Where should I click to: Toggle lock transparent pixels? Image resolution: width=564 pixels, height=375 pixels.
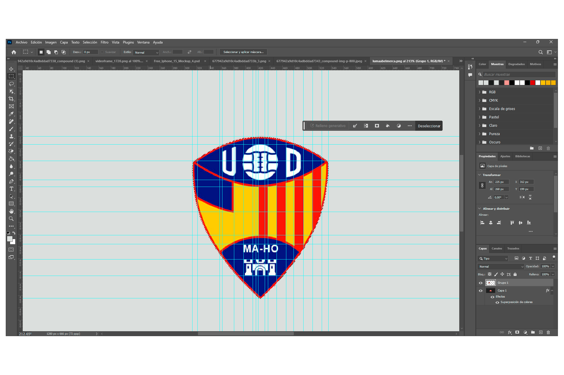coord(489,274)
